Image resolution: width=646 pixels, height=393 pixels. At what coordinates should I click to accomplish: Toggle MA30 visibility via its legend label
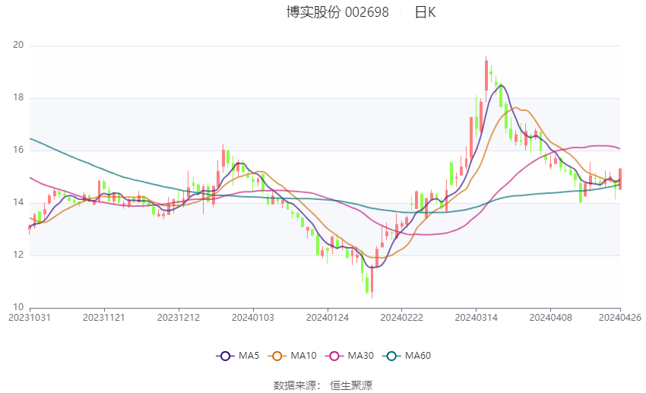pos(359,356)
